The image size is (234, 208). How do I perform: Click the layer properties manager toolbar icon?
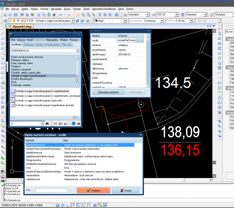pos(5,20)
